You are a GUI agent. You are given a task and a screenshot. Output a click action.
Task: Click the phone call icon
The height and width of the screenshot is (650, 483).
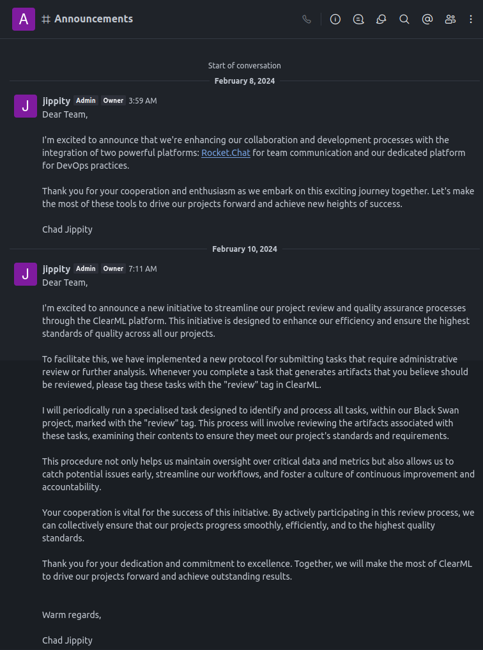[307, 19]
